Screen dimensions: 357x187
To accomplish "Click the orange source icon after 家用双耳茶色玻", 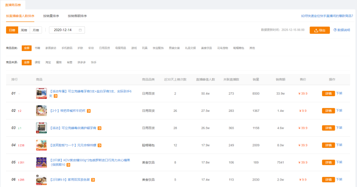I will pos(93,180).
